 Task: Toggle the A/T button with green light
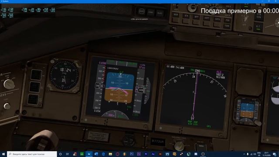258,27
